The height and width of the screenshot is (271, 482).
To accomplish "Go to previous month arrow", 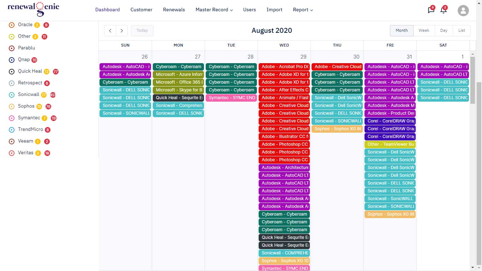I will 110,31.
